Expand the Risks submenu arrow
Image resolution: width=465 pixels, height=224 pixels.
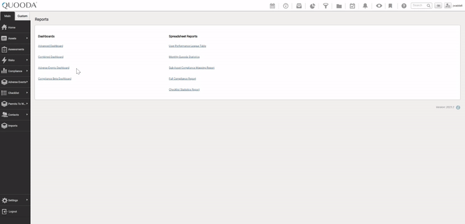point(27,60)
